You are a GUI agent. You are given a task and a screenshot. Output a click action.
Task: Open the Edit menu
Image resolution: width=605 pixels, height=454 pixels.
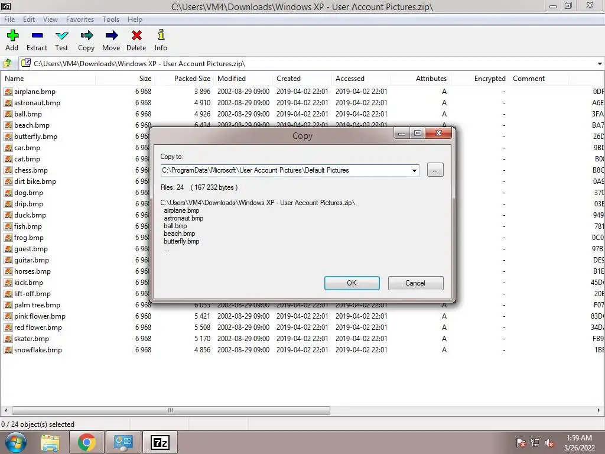pos(29,20)
